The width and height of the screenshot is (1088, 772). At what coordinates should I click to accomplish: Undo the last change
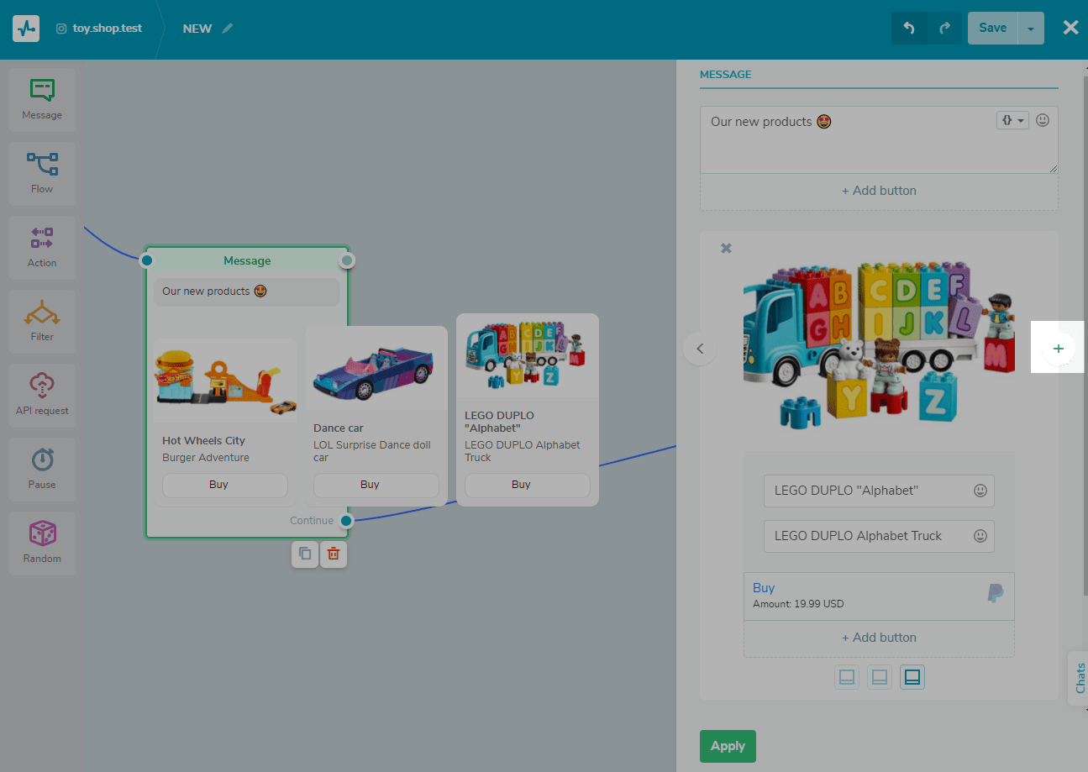909,28
